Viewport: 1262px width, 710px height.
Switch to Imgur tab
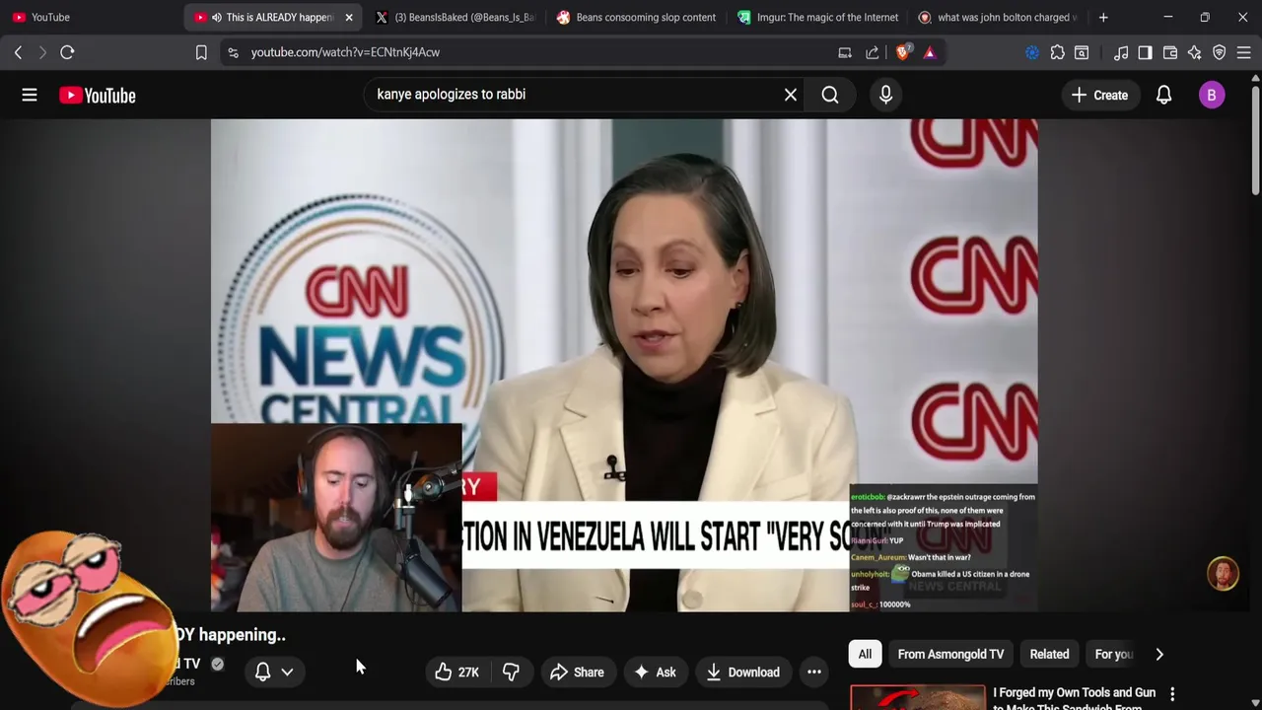[817, 17]
